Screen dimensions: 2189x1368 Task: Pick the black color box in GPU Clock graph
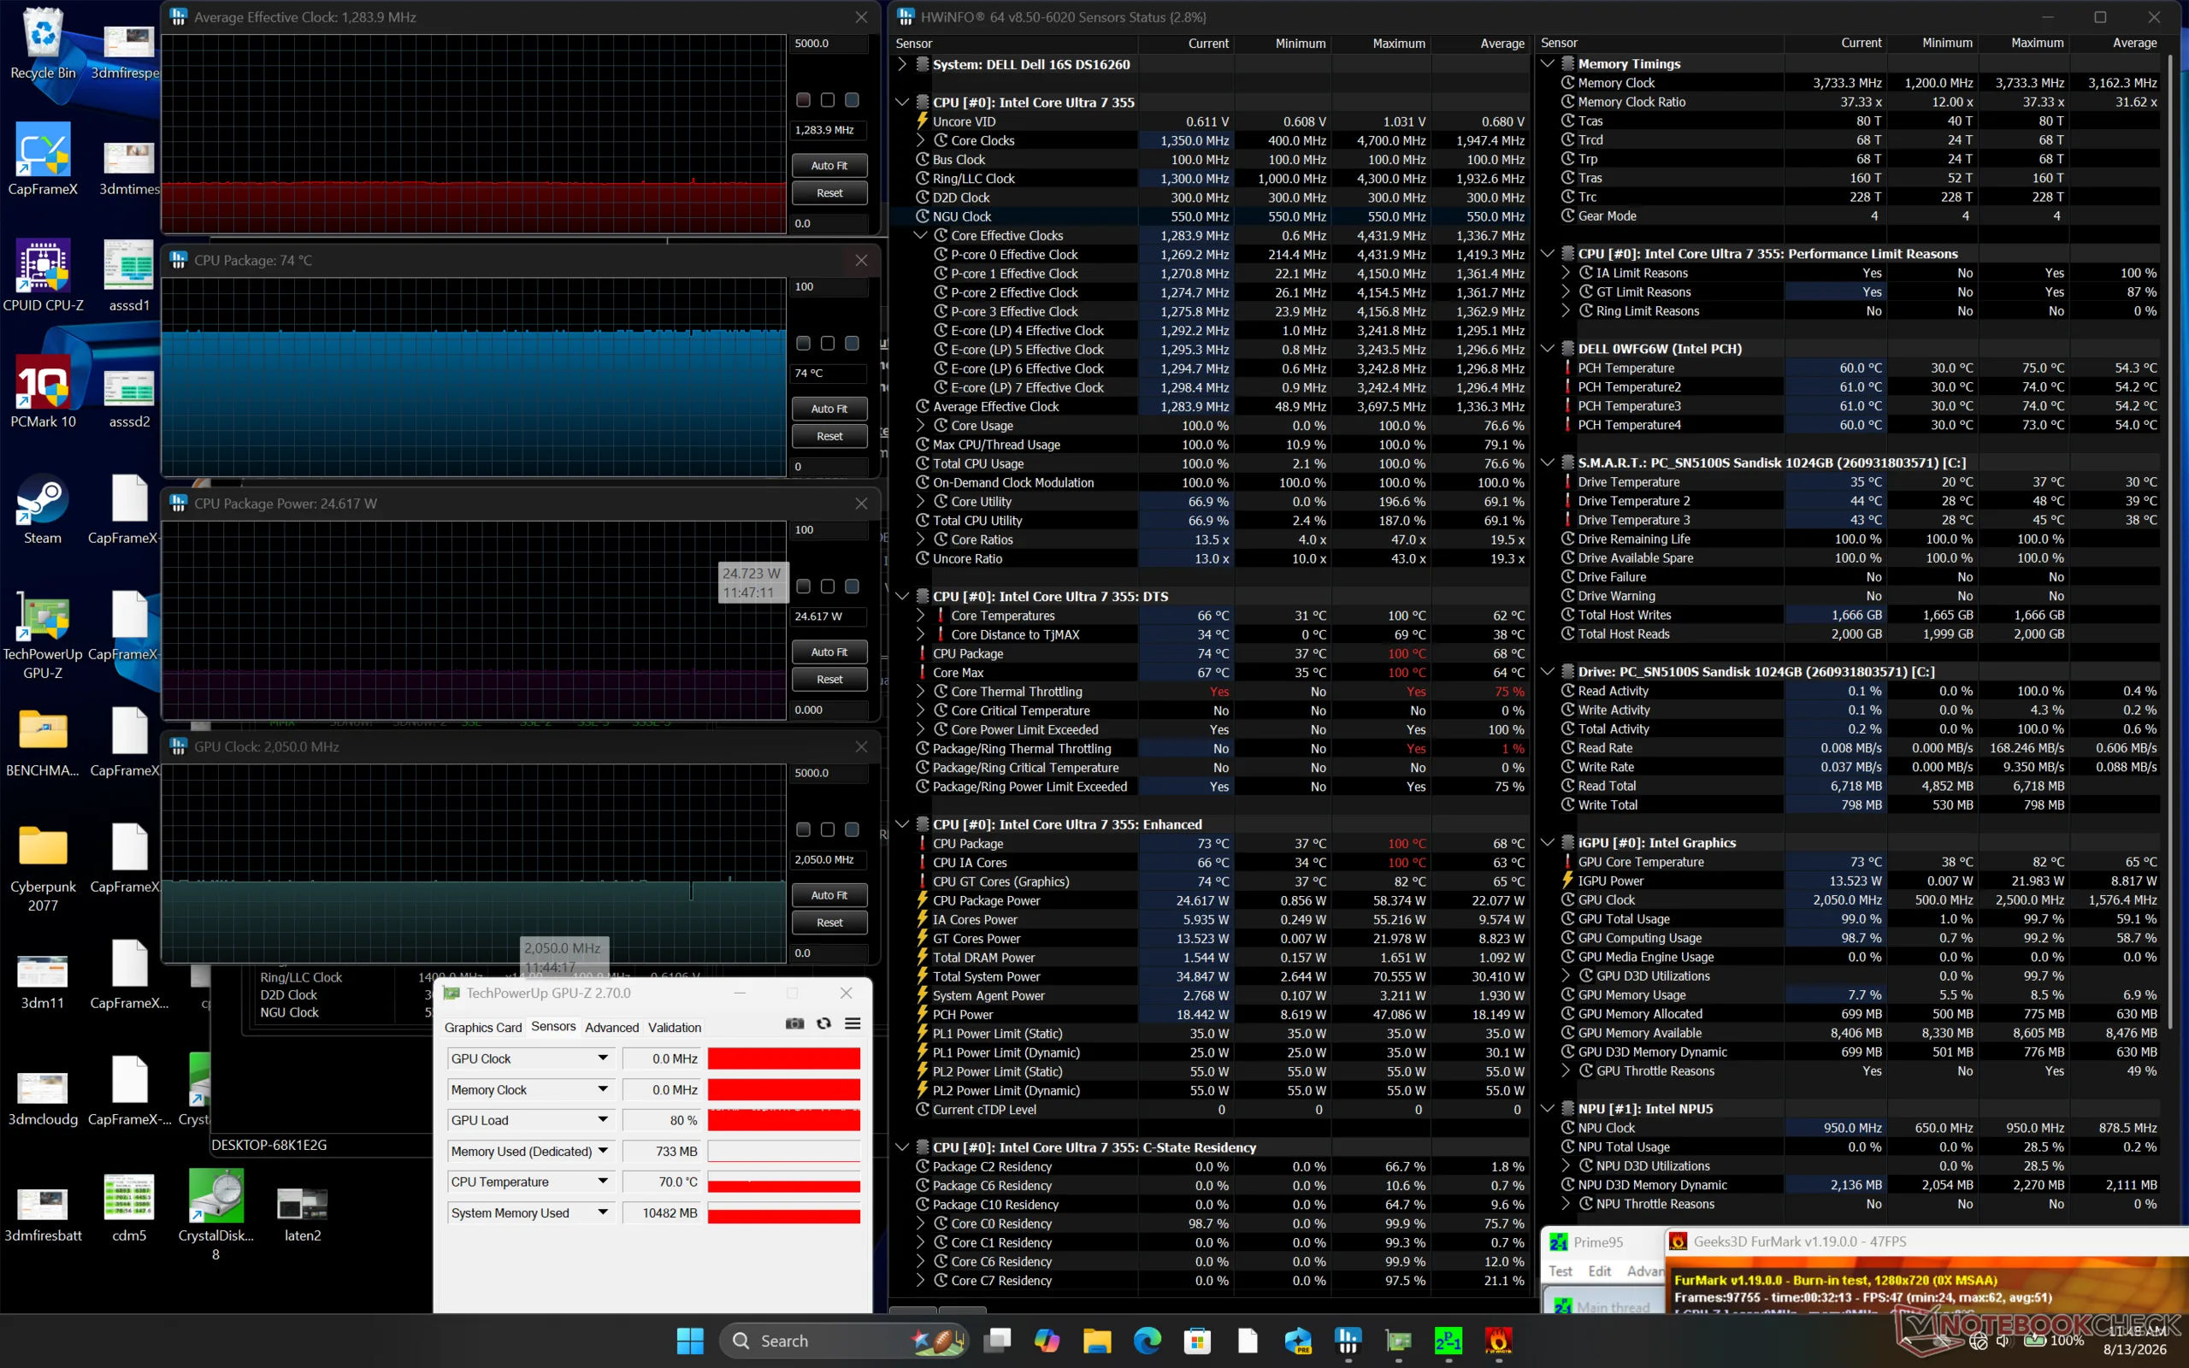[x=828, y=829]
